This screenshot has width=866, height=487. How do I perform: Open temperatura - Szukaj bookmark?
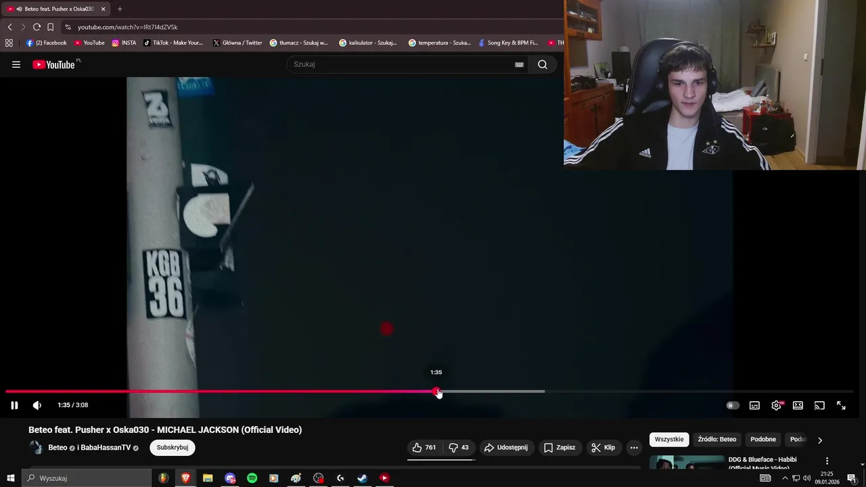(x=439, y=43)
